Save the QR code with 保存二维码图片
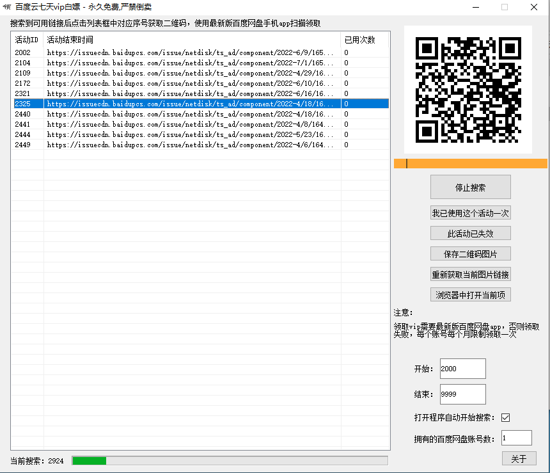 click(470, 253)
